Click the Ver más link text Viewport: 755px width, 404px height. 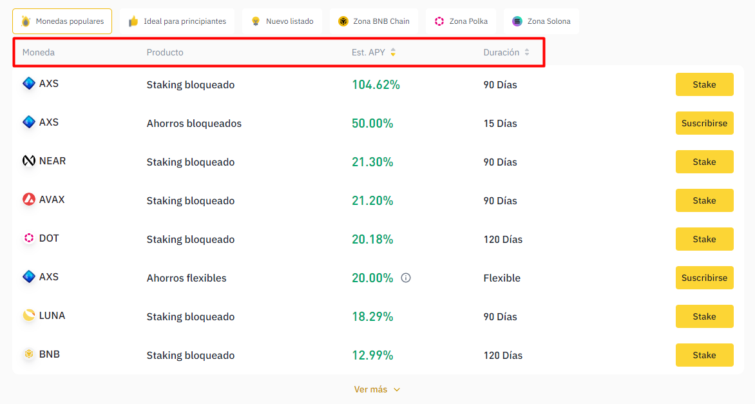click(x=371, y=389)
